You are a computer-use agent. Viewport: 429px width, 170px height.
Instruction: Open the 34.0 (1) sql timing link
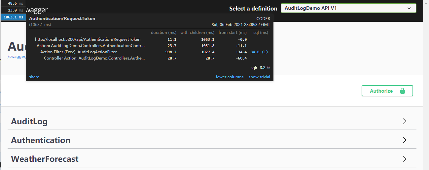point(259,52)
